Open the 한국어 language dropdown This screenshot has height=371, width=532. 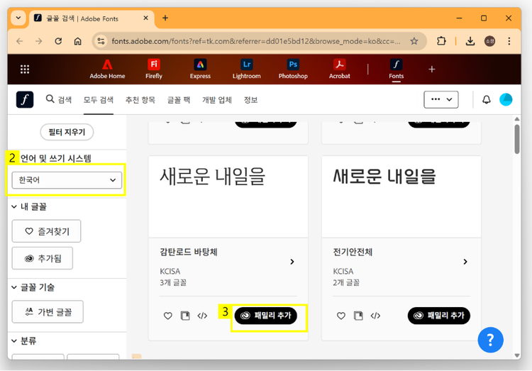coord(67,180)
